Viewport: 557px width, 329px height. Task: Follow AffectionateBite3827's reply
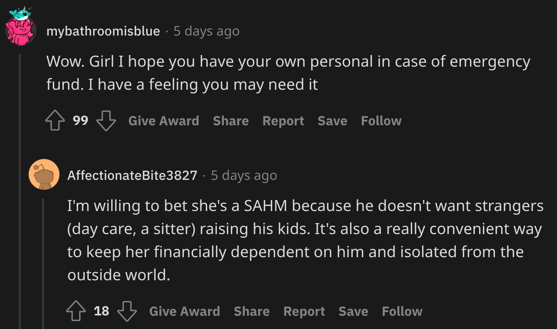402,311
